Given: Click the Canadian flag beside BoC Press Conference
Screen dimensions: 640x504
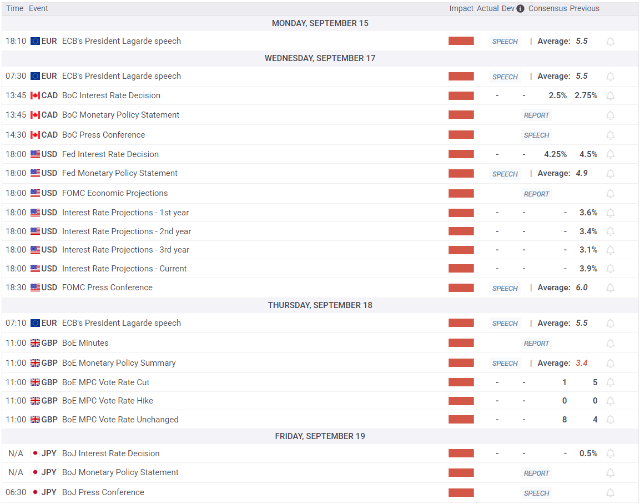Looking at the screenshot, I should coord(35,135).
